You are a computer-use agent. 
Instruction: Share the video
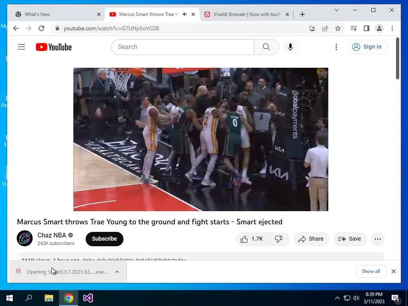pos(311,239)
